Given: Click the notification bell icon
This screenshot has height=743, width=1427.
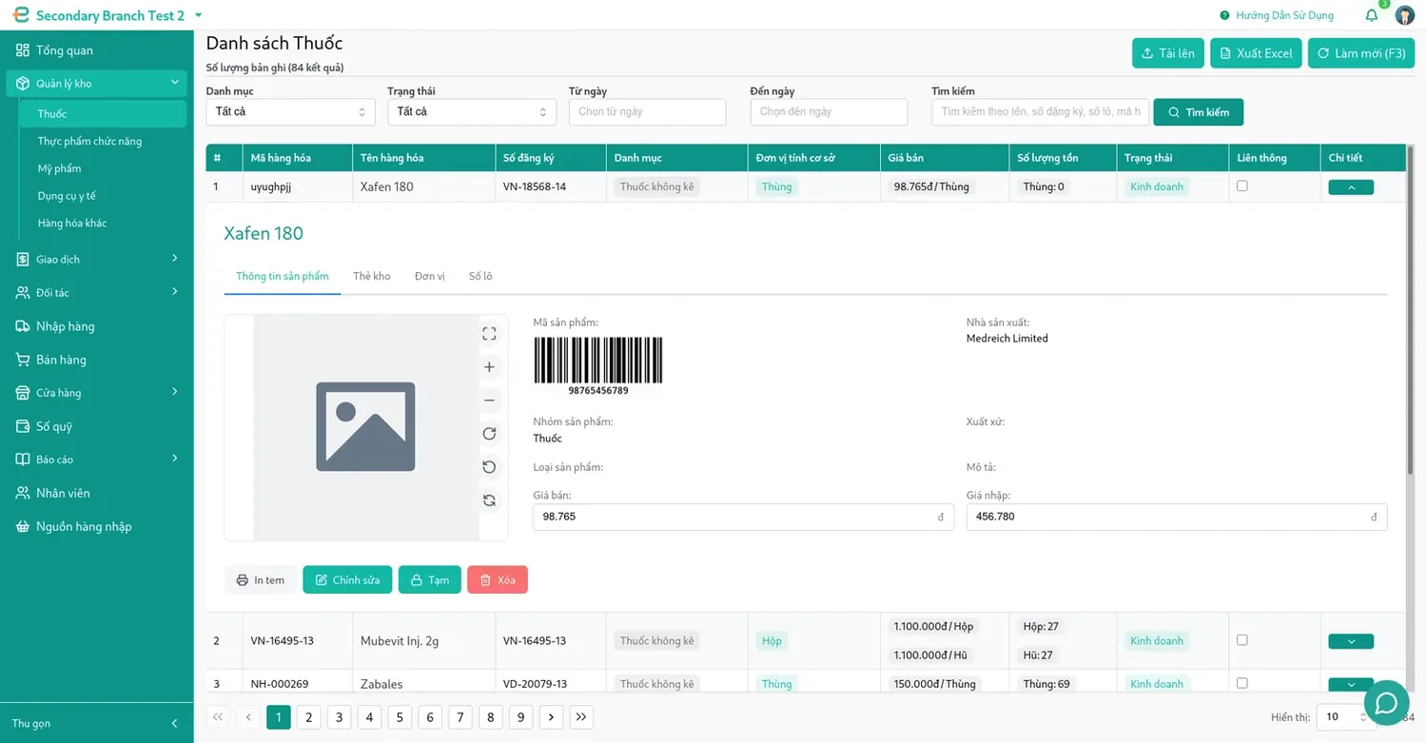Looking at the screenshot, I should click(1371, 15).
